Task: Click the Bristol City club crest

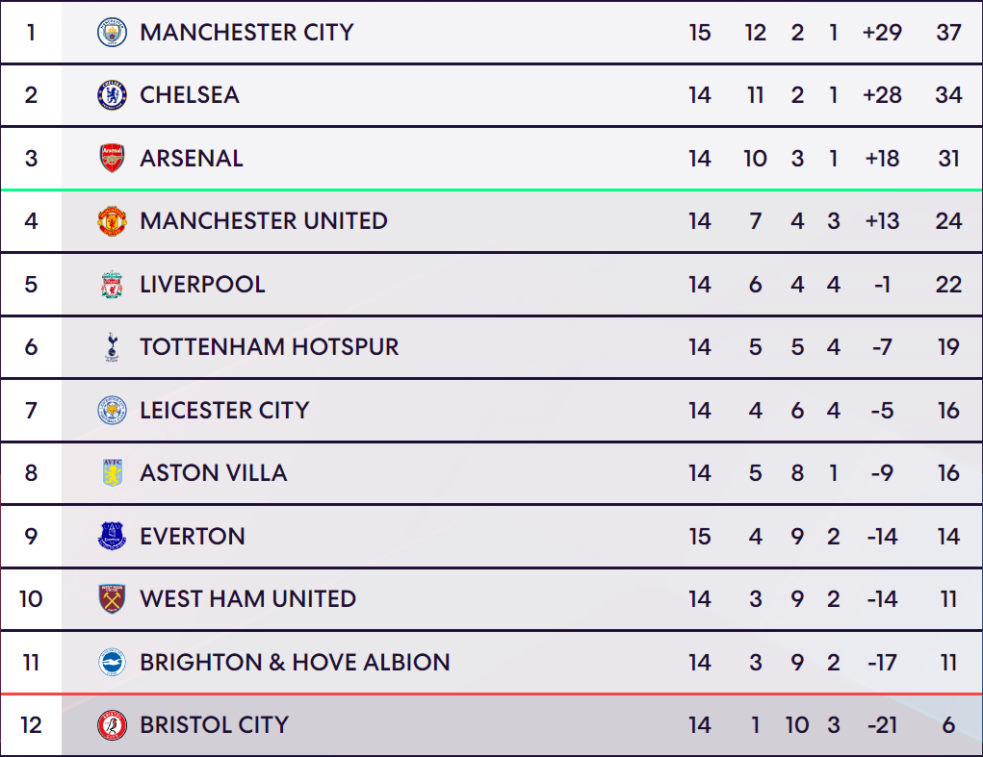Action: coord(113,725)
